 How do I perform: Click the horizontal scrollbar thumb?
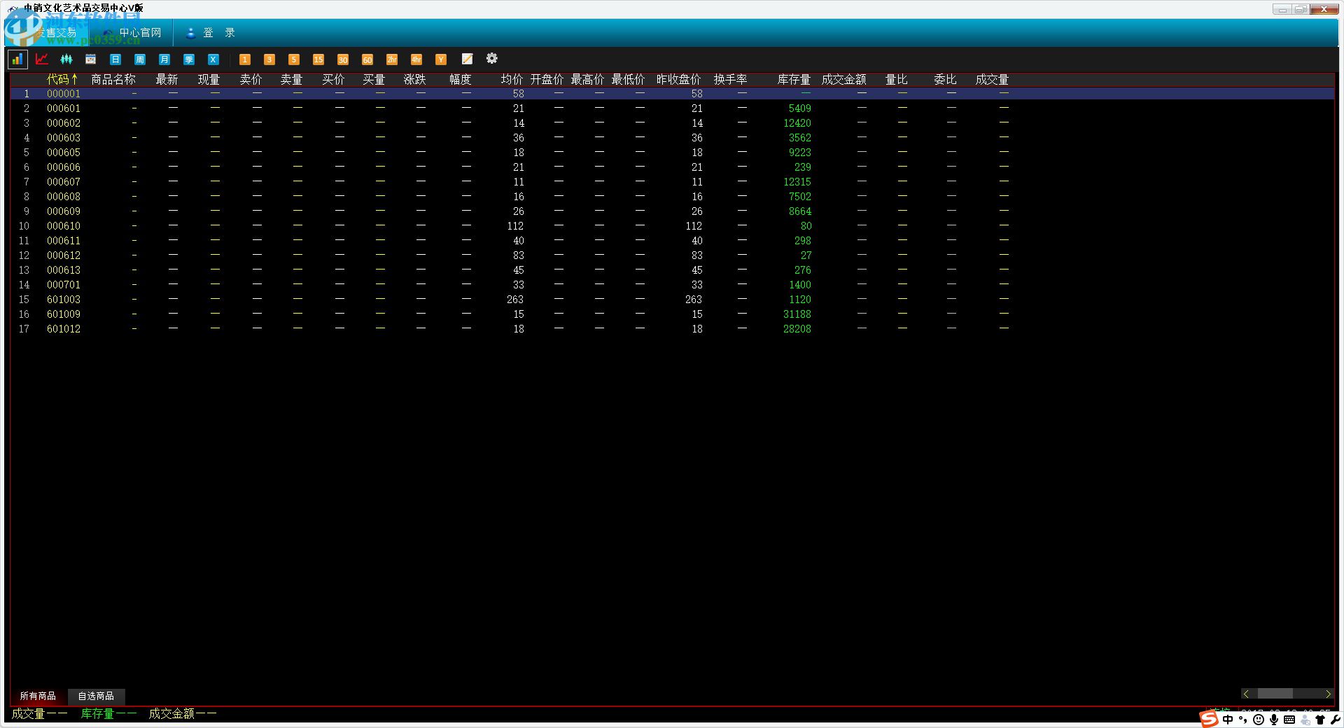pyautogui.click(x=1275, y=694)
